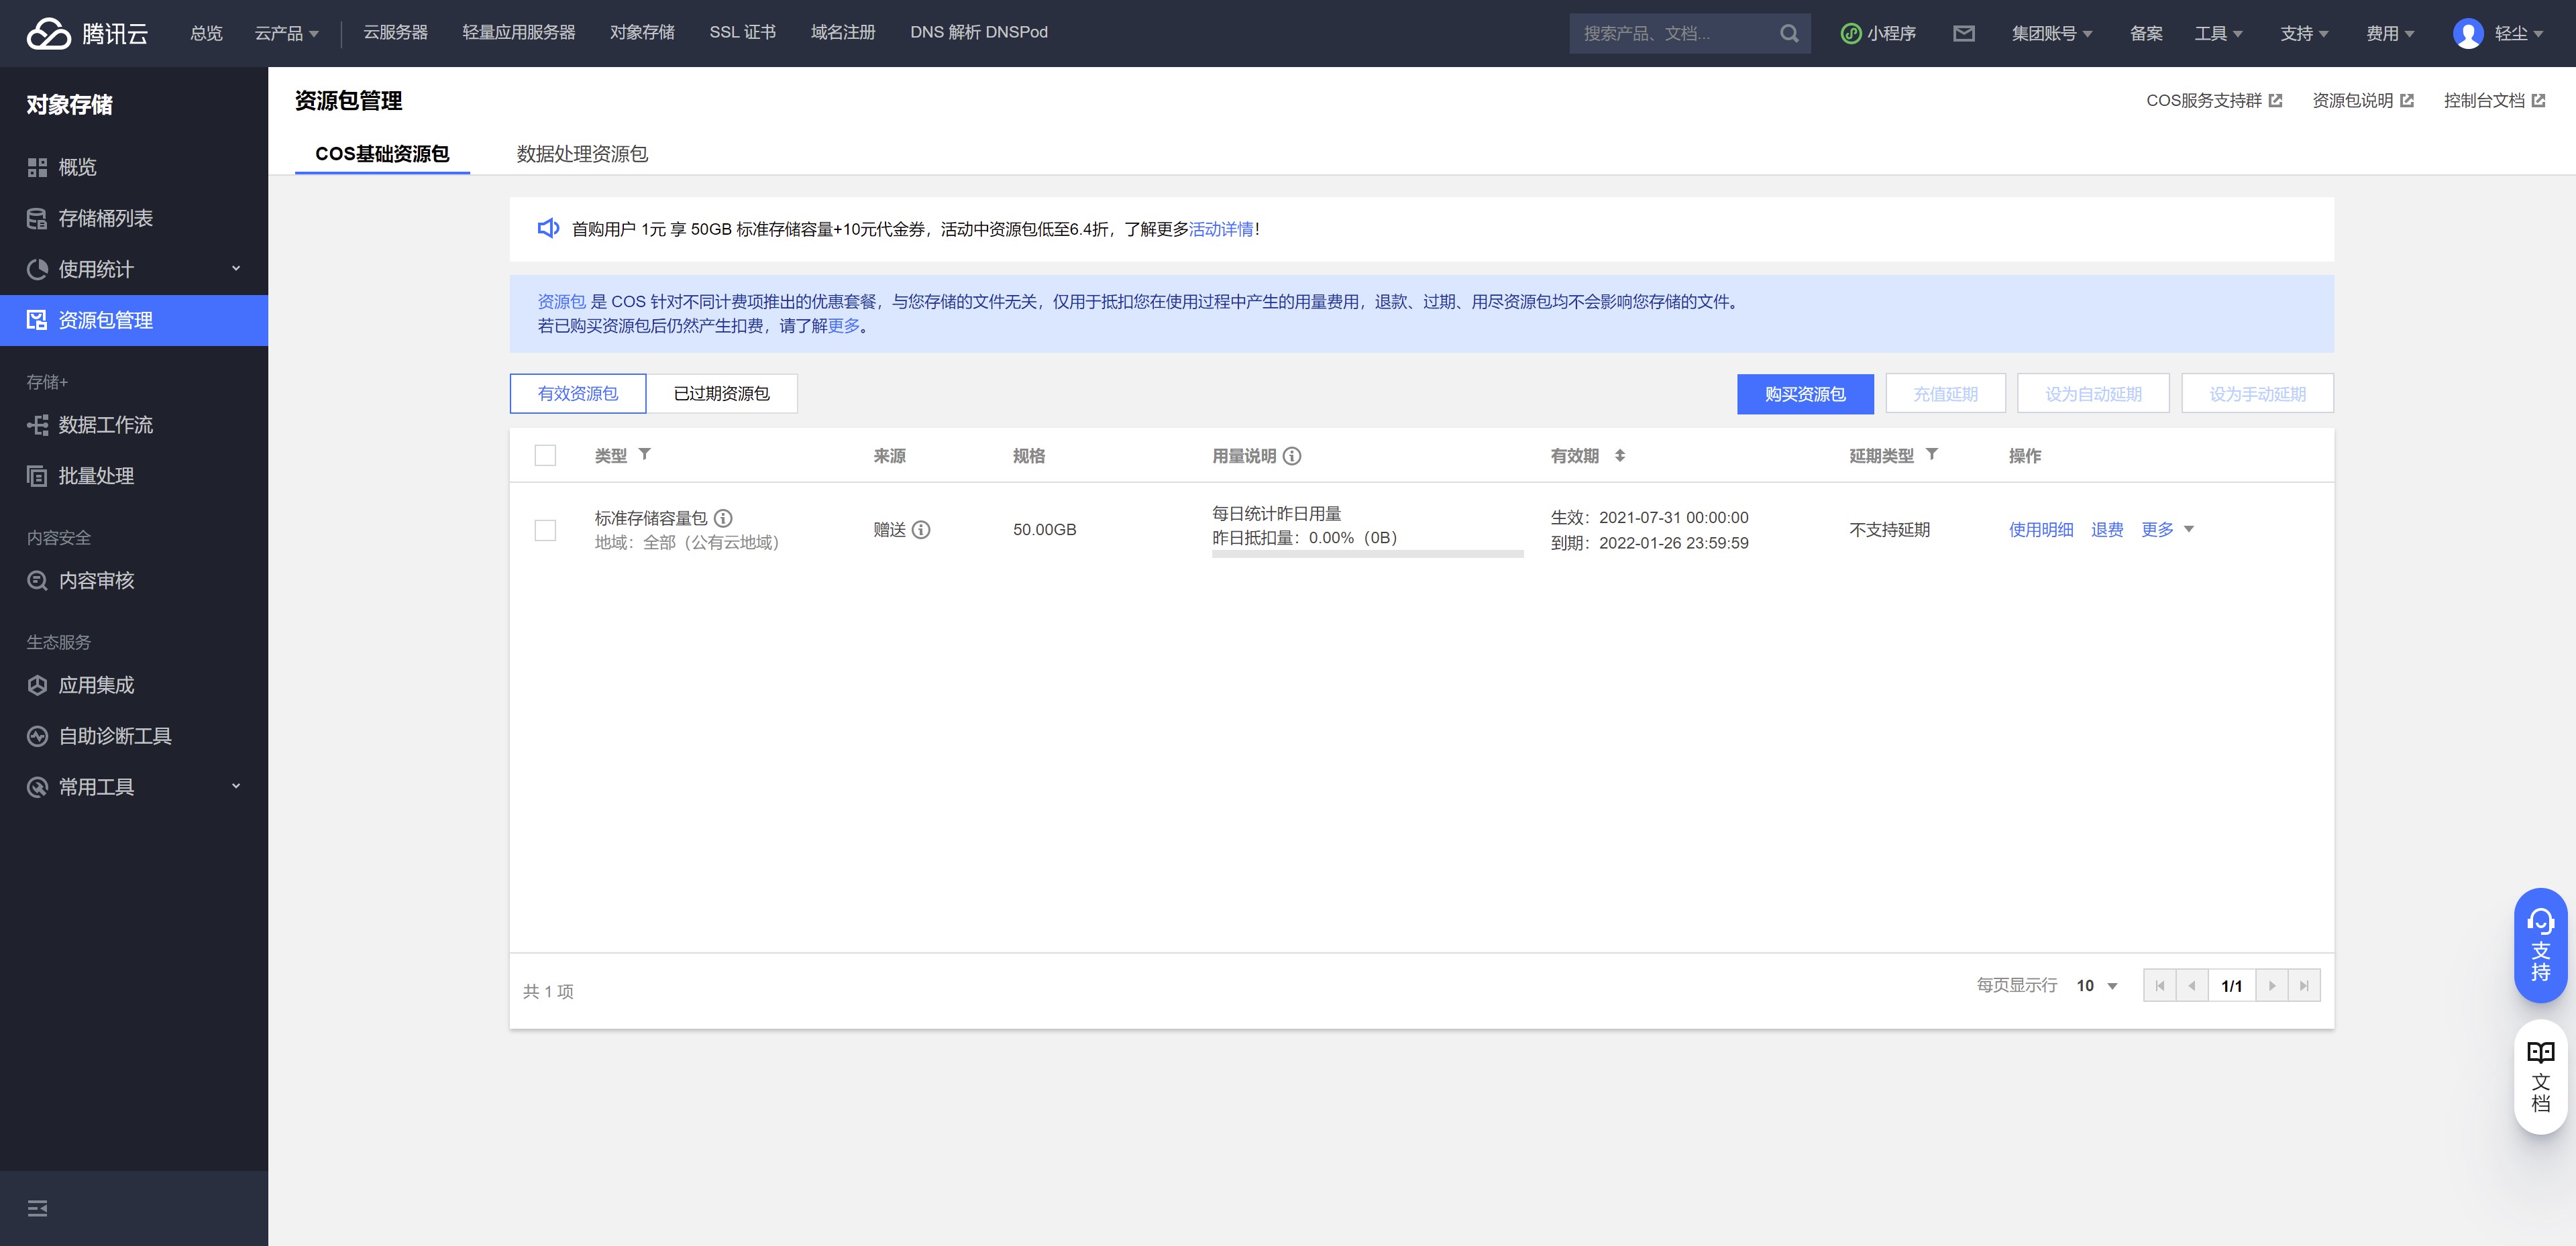Click the search magnifier icon
The image size is (2576, 1246).
point(1789,33)
